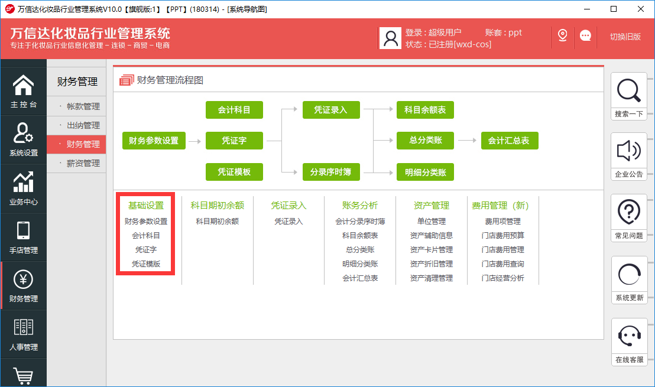Switch using 切换旧版 button

point(625,37)
